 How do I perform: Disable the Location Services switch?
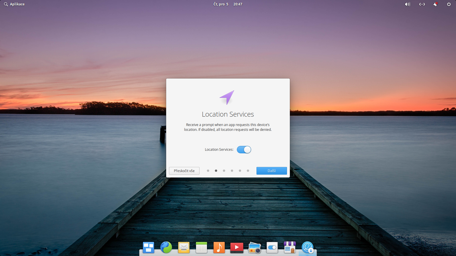click(x=244, y=149)
